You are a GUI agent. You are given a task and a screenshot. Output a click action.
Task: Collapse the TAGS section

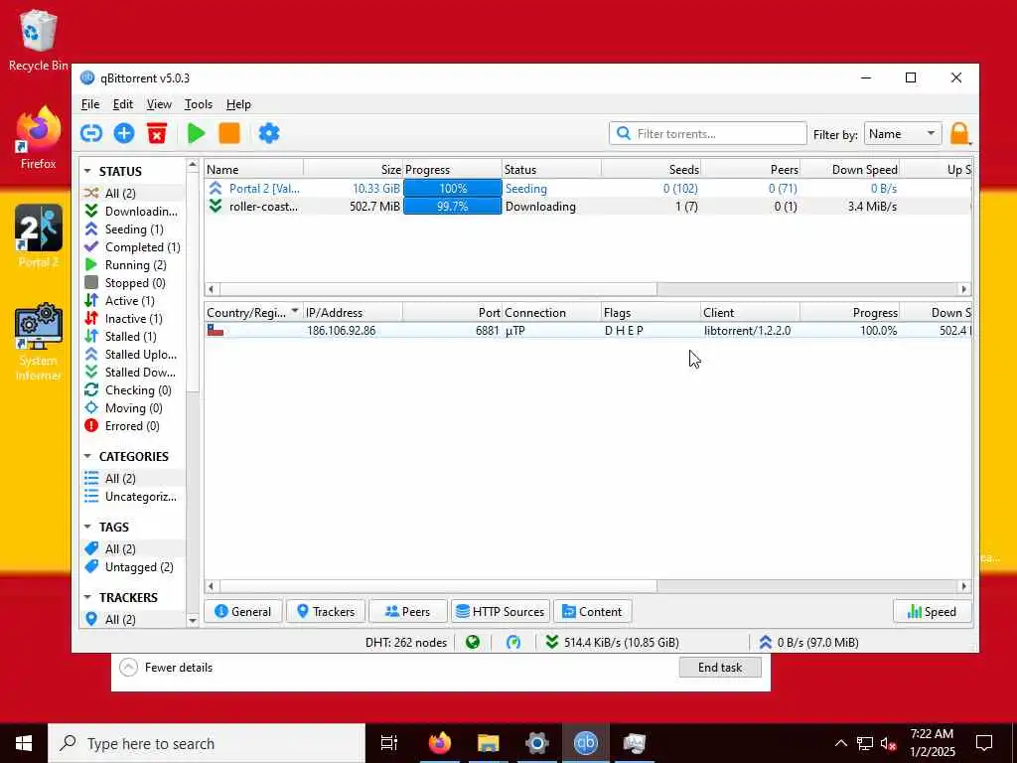pos(87,527)
